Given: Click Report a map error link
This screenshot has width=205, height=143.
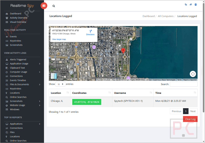Looking at the screenshot, I should pyautogui.click(x=190, y=80).
